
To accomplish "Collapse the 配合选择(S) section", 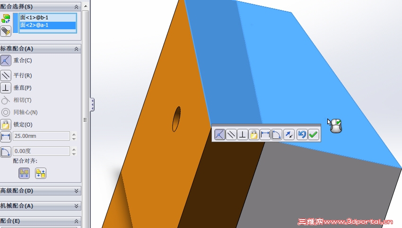I will (77, 7).
